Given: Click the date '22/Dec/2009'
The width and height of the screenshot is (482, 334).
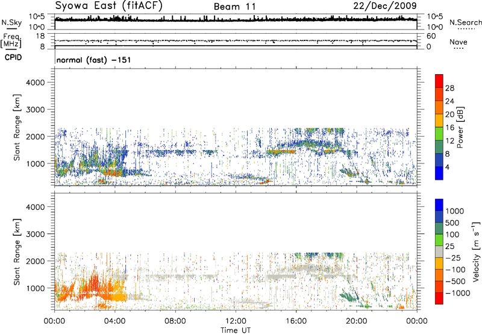Looking at the screenshot, I should [385, 5].
